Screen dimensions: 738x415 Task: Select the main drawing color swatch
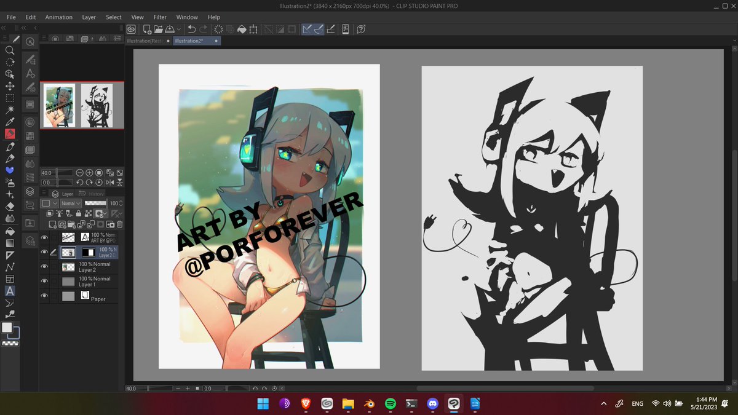point(7,328)
